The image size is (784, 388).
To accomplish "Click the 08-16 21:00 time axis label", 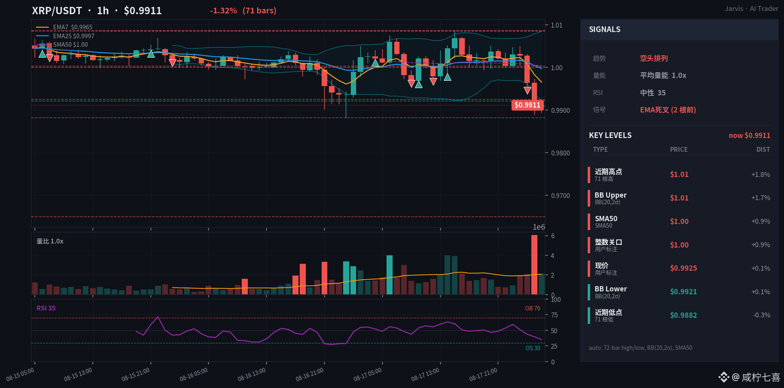I will [x=309, y=374].
